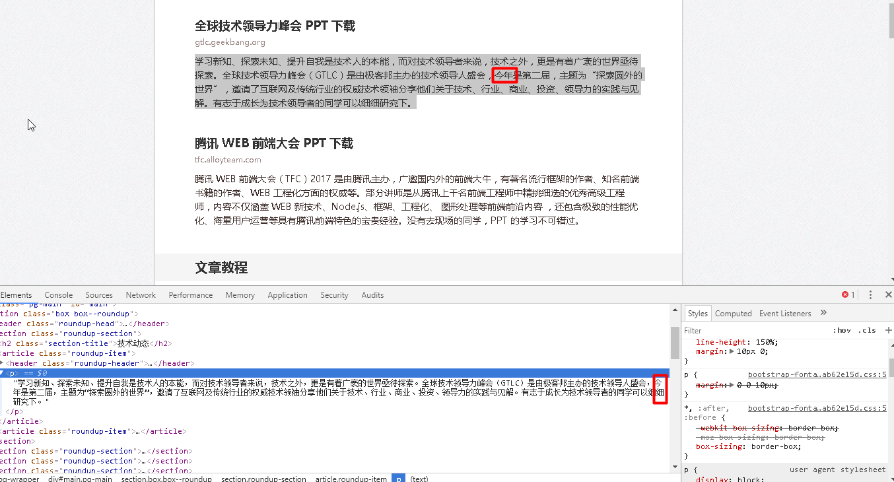
Task: Click the Elements panel scroll-up arrow
Action: [675, 309]
